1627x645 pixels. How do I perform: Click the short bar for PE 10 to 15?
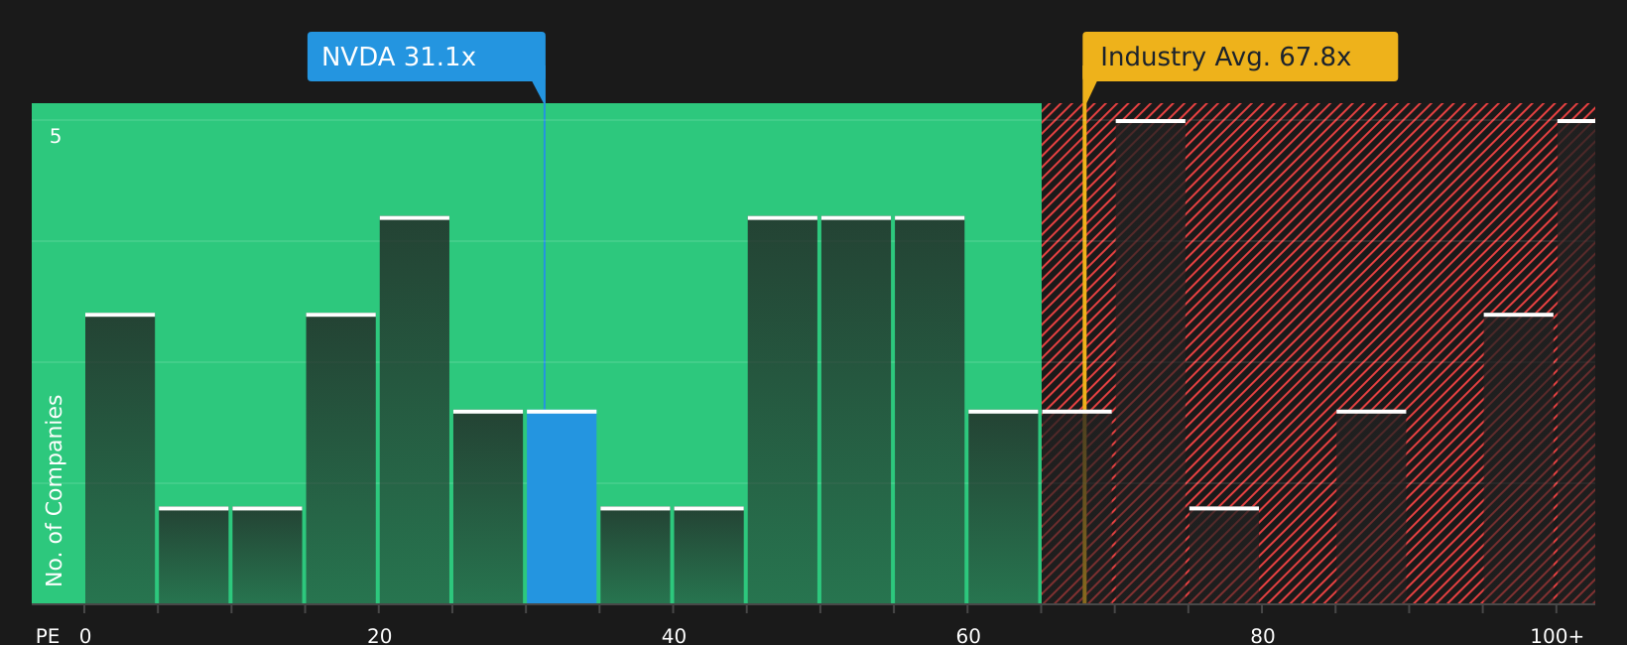coord(267,556)
